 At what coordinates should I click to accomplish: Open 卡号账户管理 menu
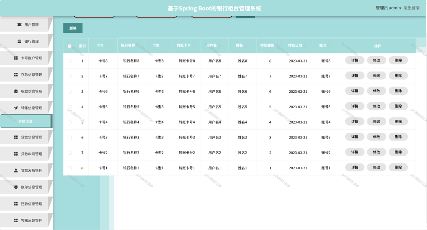pos(26,58)
